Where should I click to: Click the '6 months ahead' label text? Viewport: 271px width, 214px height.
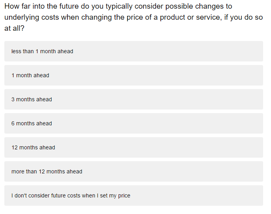[x=32, y=123]
